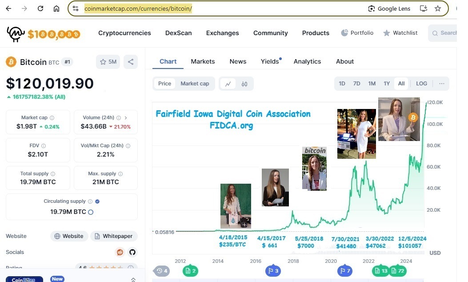Click the verified circulating supply badge
This screenshot has width=468, height=282.
point(97,201)
